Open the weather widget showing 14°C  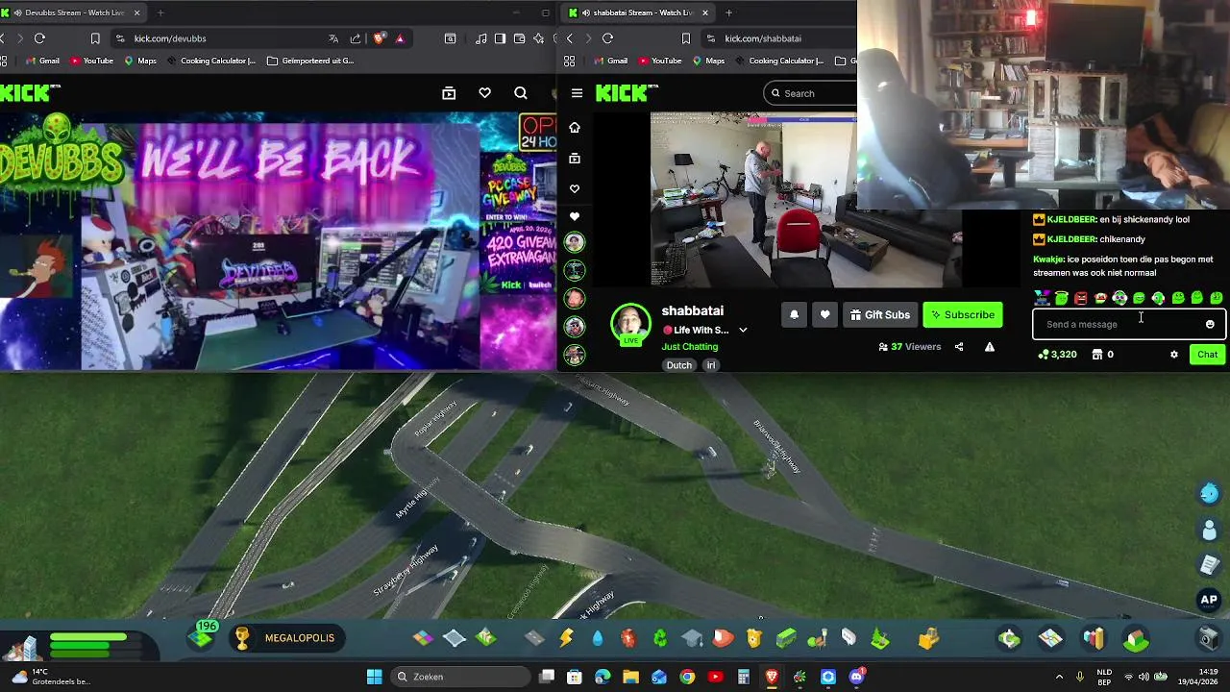click(50, 677)
